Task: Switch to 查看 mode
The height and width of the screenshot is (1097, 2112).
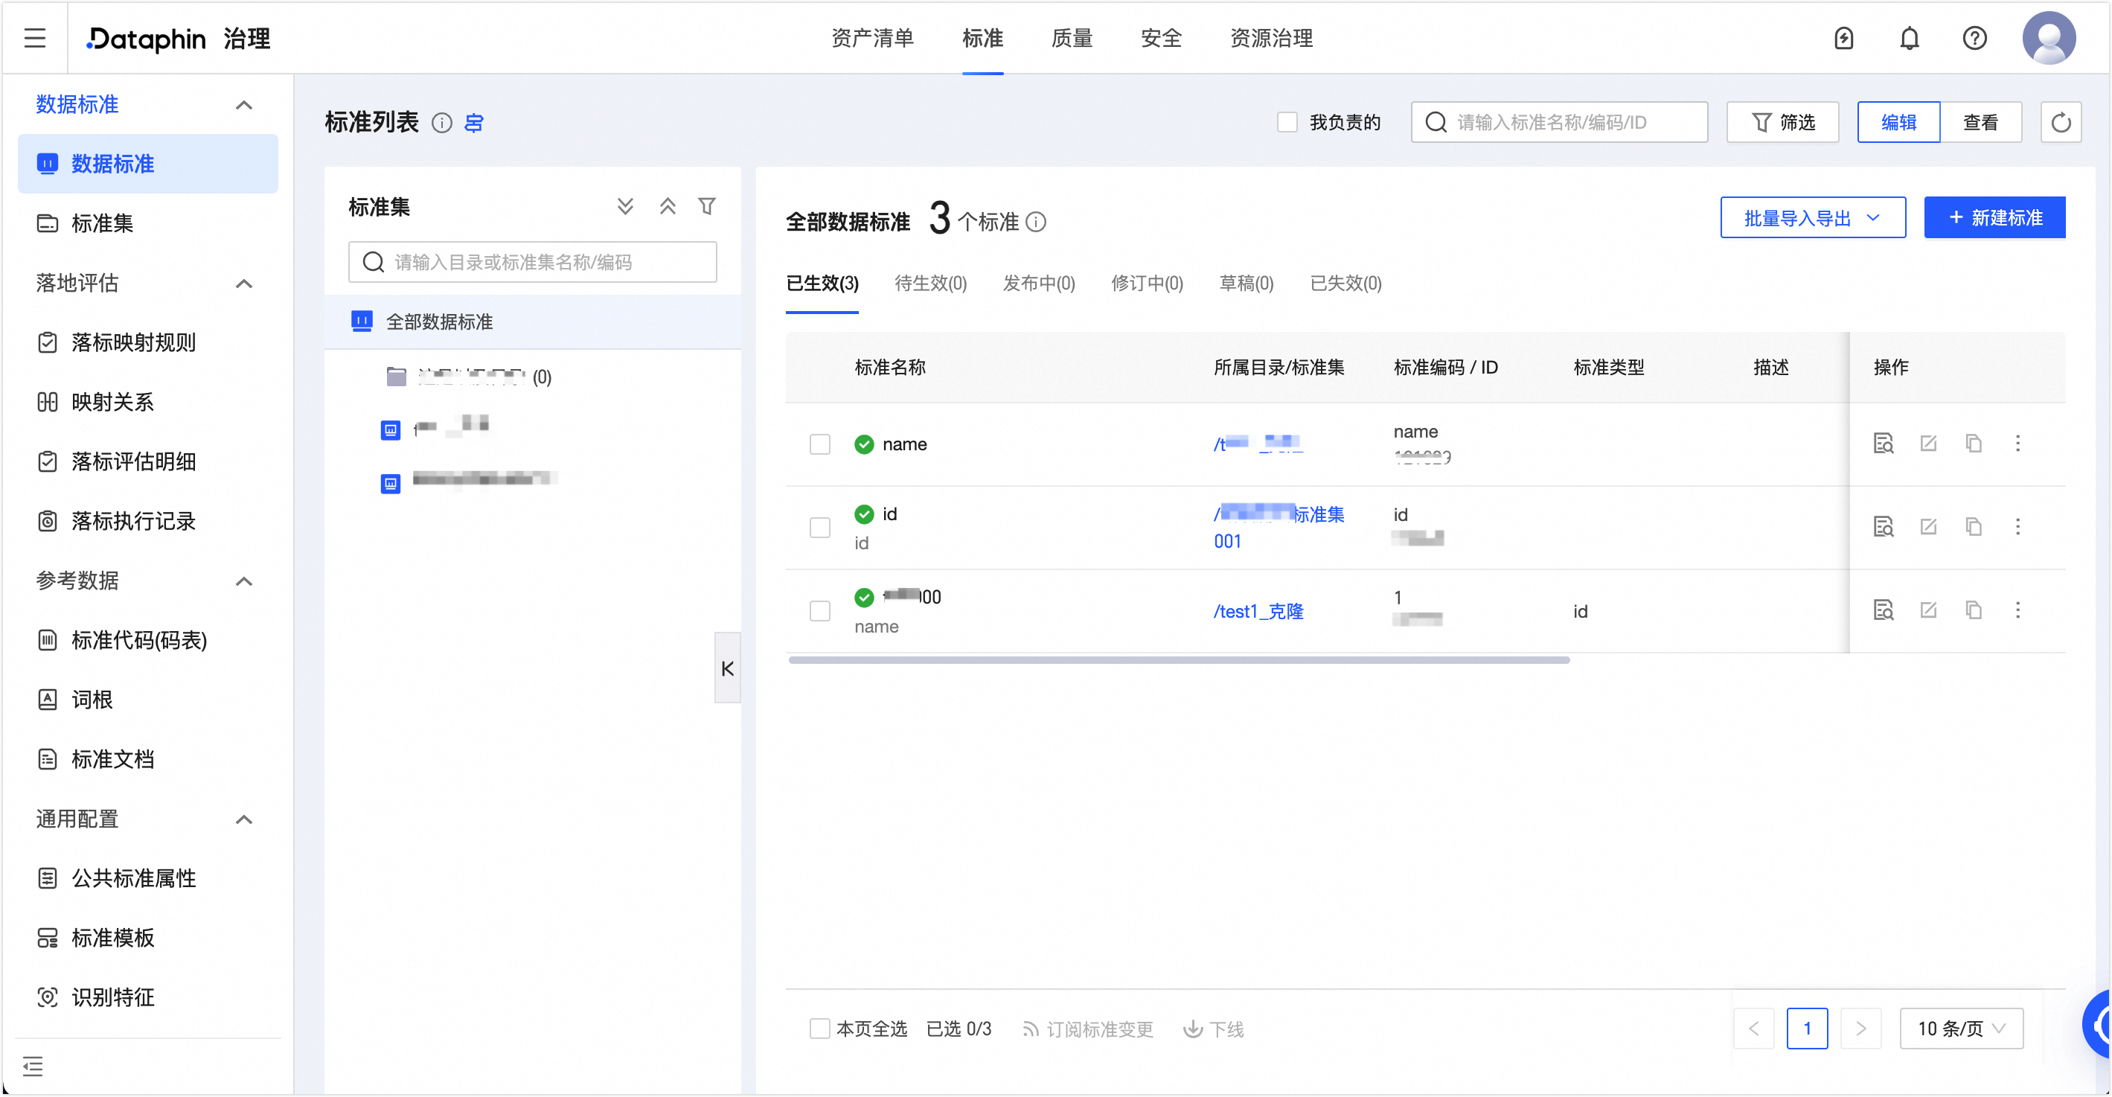Action: point(1981,123)
